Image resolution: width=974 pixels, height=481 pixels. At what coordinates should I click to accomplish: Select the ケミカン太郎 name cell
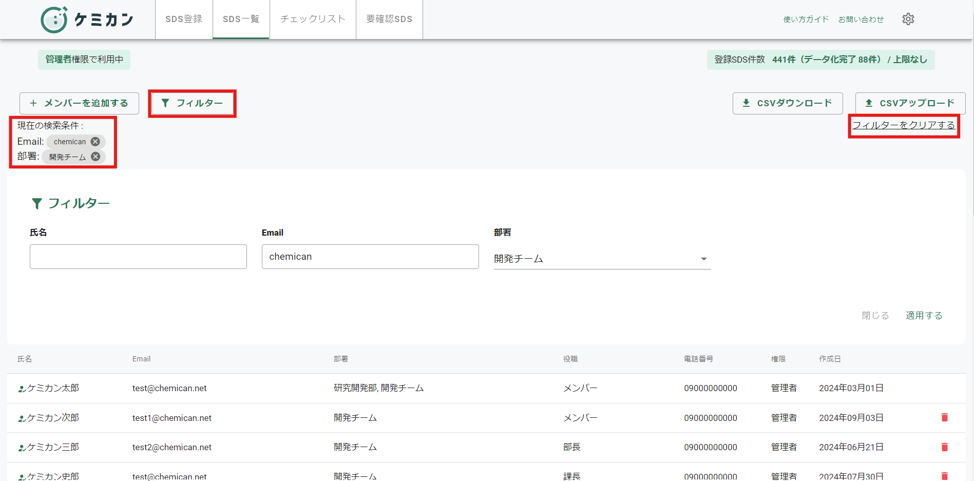[53, 388]
